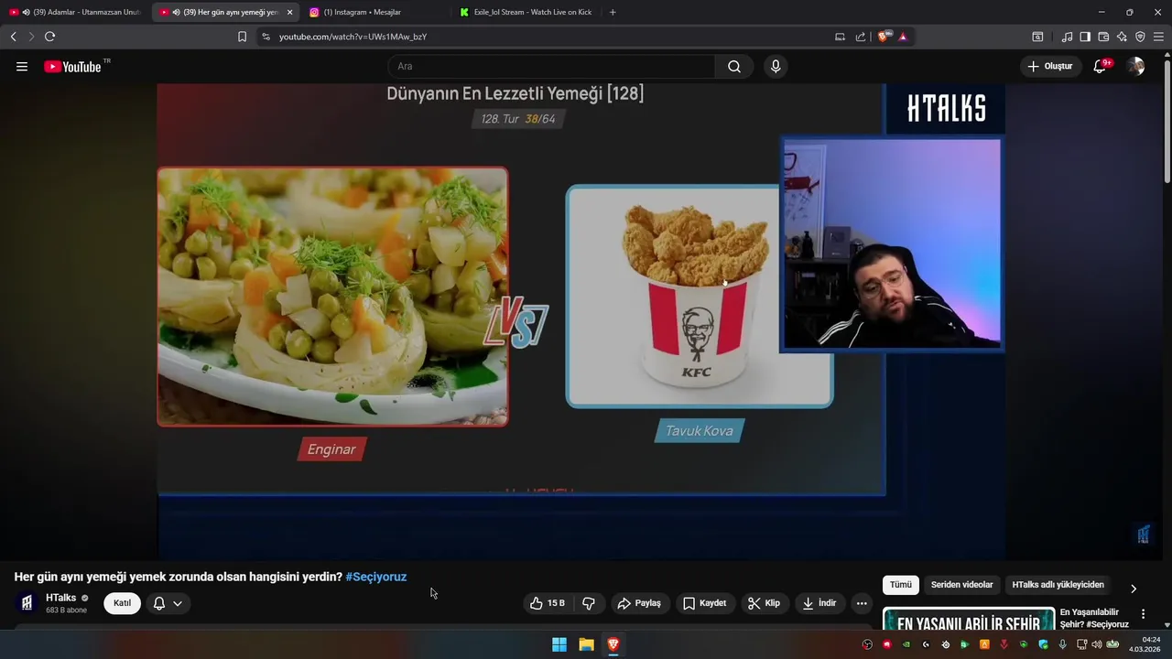Open OBS tray icon

click(867, 644)
